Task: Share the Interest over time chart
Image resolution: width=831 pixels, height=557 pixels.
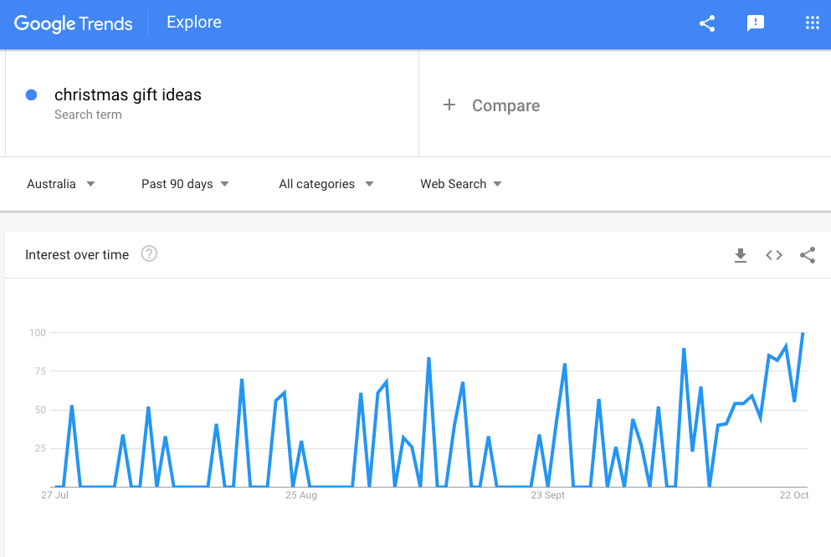Action: [808, 255]
